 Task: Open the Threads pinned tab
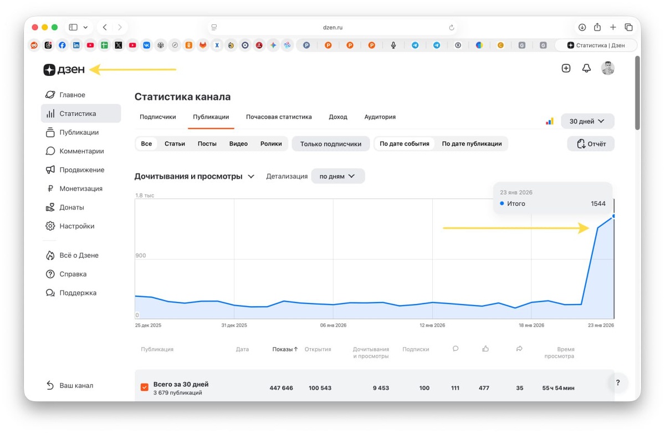click(48, 45)
